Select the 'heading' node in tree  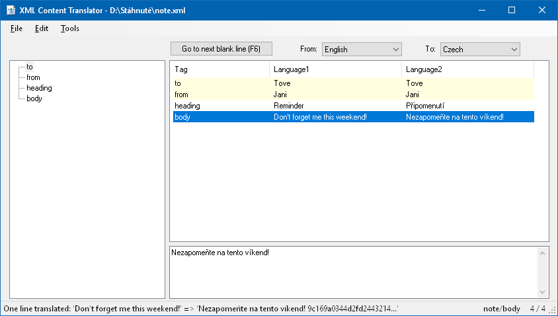39,88
